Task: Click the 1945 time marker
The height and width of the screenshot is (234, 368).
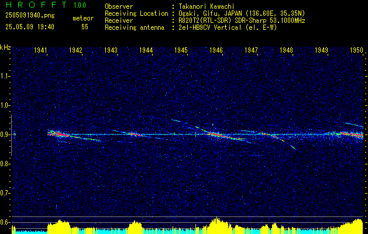Action: click(181, 50)
